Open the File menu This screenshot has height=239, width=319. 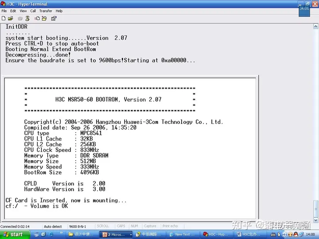(x=4, y=11)
